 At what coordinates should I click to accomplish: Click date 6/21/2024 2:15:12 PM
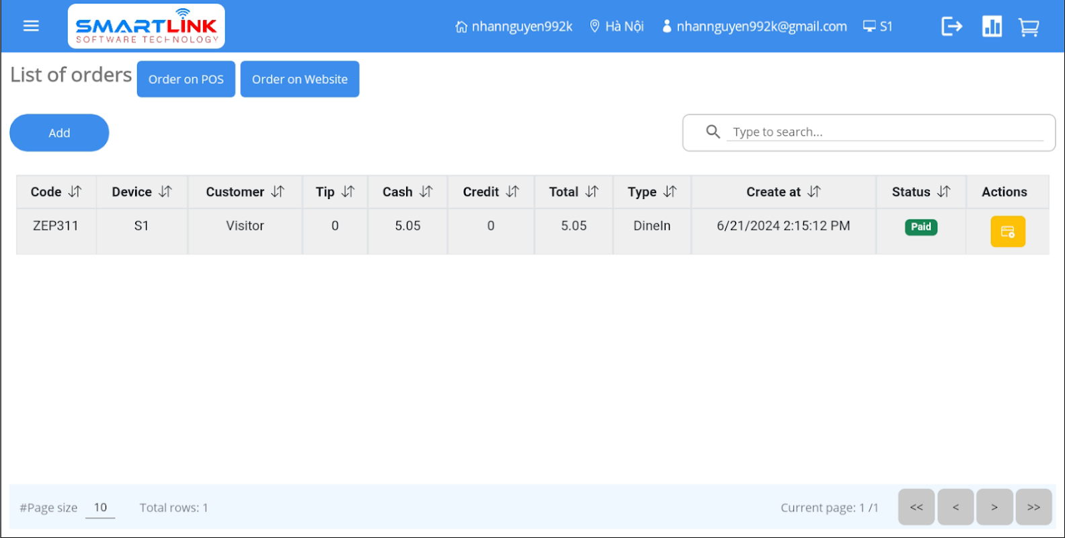coord(783,226)
